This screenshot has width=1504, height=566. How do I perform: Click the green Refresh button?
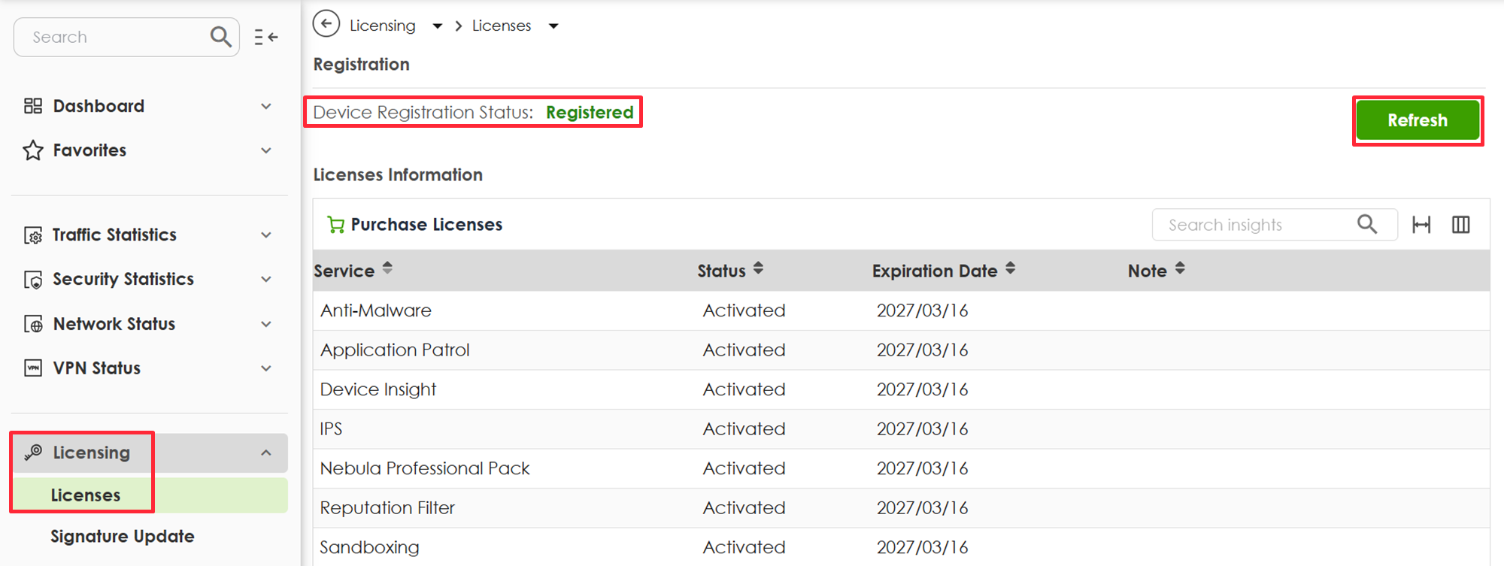coord(1417,120)
